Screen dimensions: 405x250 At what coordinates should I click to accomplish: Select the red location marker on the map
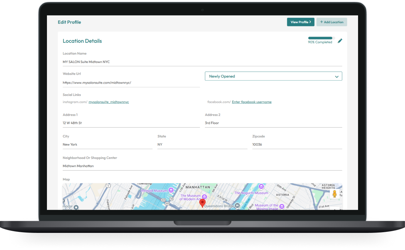(202, 203)
